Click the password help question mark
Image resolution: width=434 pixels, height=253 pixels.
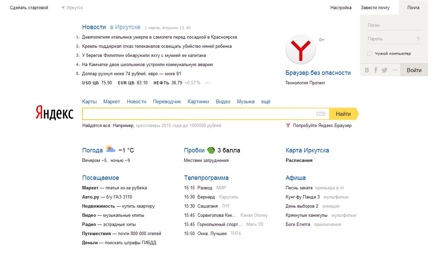point(418,39)
